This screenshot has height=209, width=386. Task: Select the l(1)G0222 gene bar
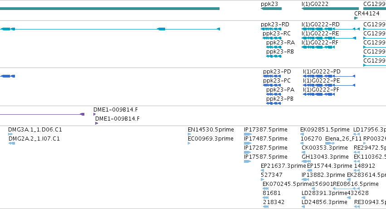(x=330, y=9)
